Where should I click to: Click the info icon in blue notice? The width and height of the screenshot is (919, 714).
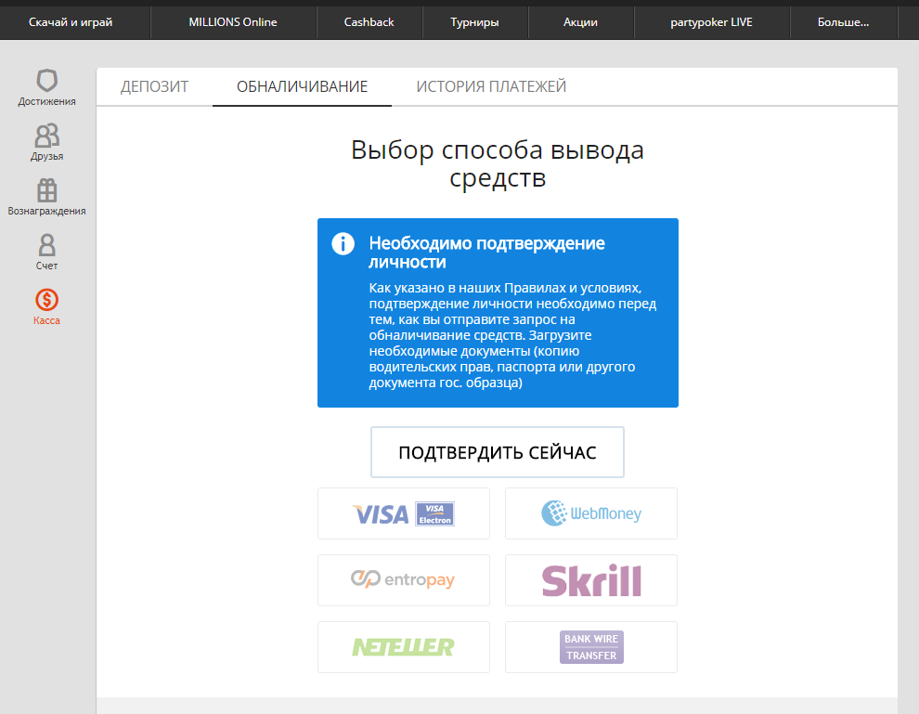tap(343, 244)
